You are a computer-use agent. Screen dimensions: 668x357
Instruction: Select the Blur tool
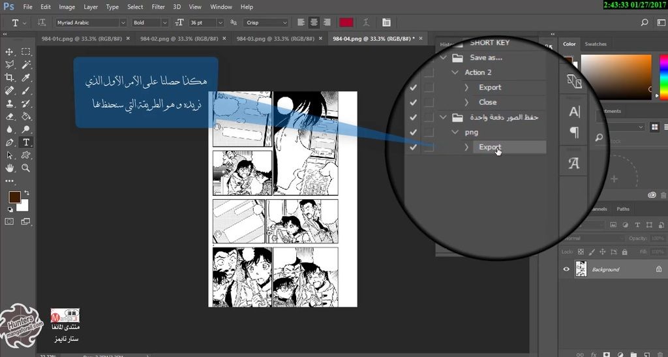point(9,129)
